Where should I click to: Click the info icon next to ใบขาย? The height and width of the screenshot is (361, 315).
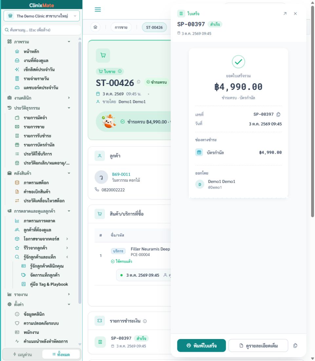(x=120, y=71)
